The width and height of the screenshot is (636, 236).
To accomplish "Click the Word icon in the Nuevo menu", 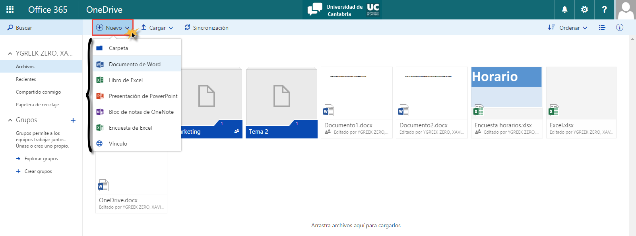I will pyautogui.click(x=100, y=64).
